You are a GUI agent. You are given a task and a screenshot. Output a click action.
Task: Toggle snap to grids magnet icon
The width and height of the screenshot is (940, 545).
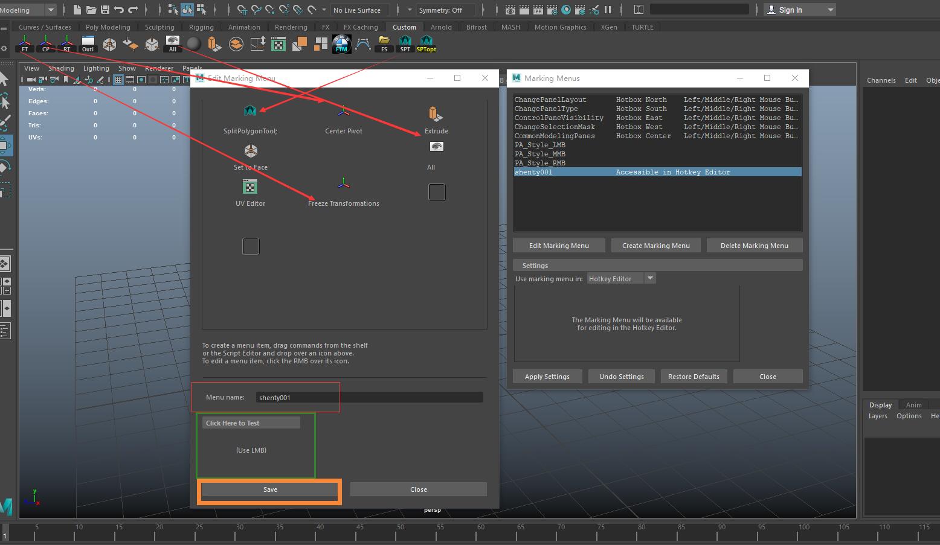(x=242, y=10)
